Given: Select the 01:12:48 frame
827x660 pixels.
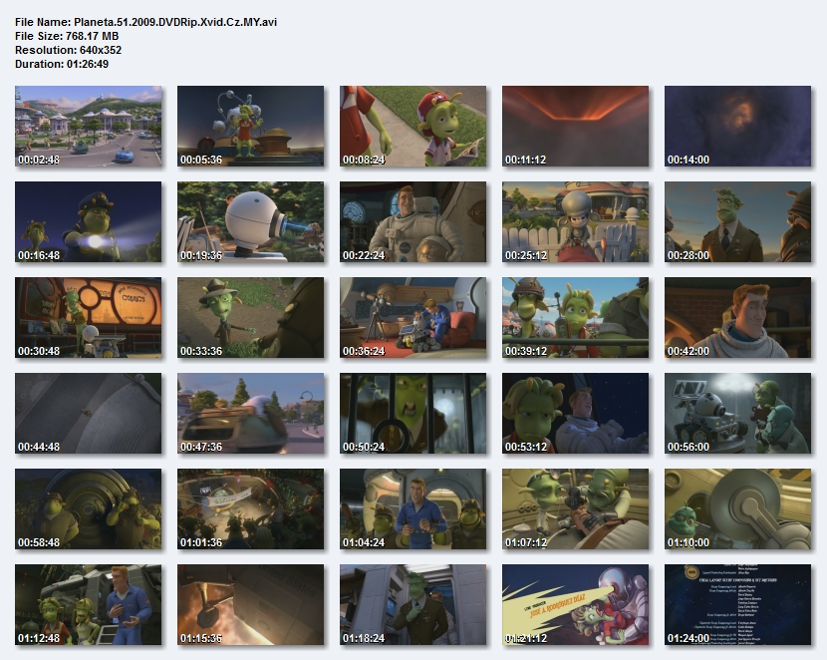Looking at the screenshot, I should (88, 604).
